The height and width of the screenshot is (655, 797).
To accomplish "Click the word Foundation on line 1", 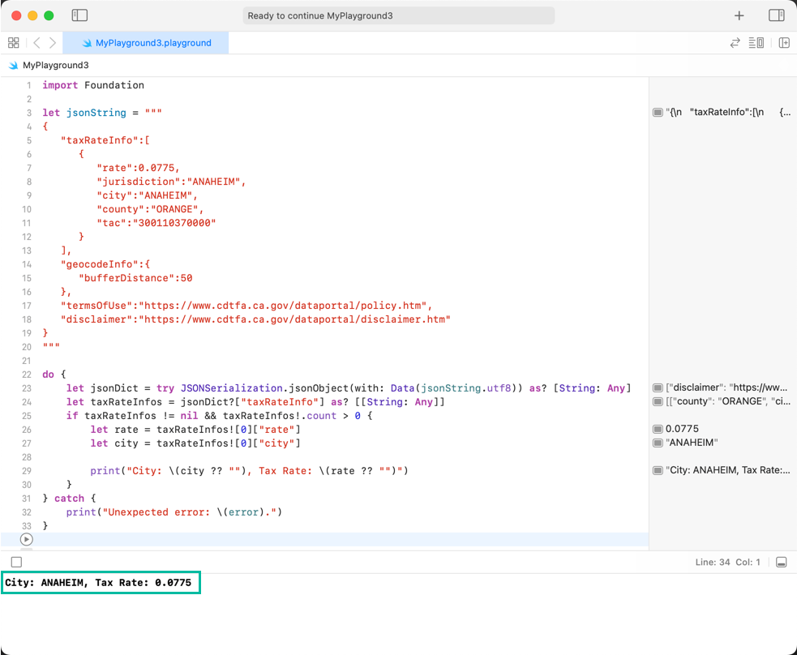I will pos(114,85).
